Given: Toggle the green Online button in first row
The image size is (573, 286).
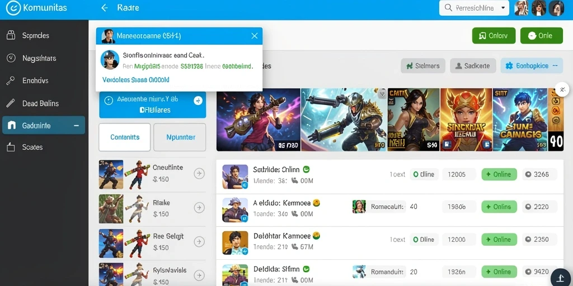Looking at the screenshot, I should pyautogui.click(x=499, y=174).
